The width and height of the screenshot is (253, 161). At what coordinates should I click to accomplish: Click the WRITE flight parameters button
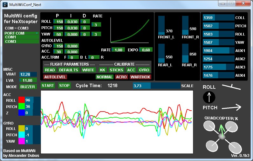[x=88, y=70]
